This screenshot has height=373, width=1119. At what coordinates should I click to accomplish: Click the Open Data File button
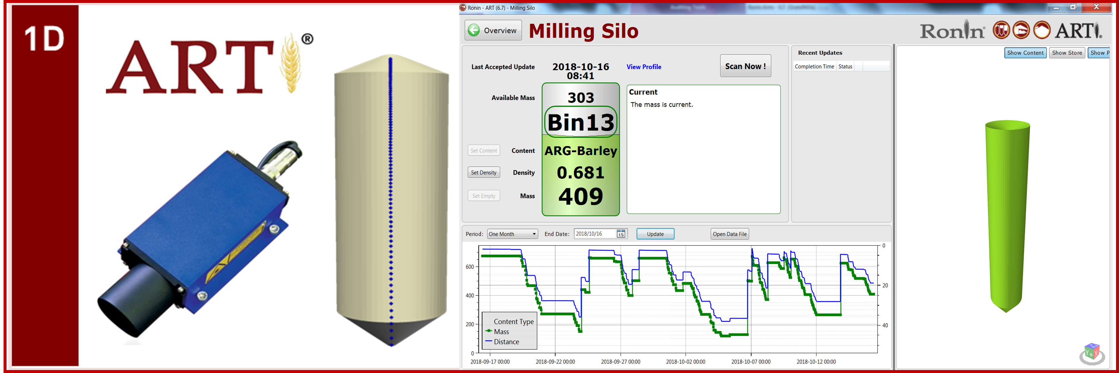pos(729,234)
